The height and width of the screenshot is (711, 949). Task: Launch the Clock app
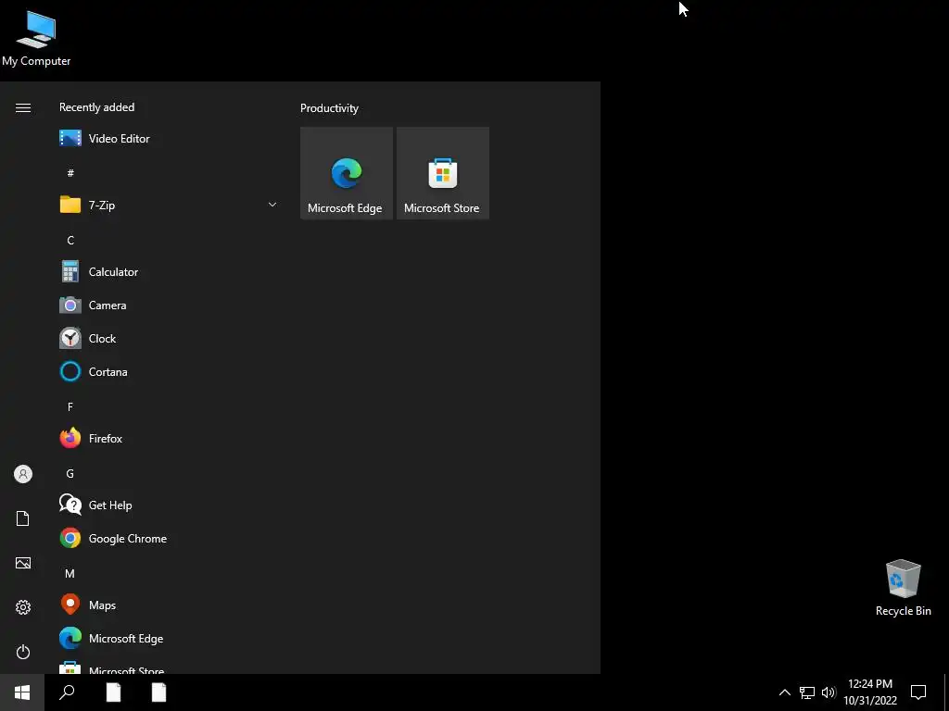point(170,339)
